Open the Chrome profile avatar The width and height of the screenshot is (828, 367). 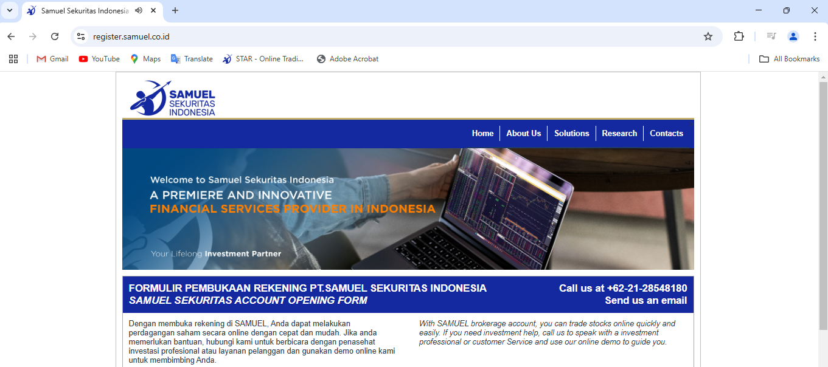coord(793,36)
